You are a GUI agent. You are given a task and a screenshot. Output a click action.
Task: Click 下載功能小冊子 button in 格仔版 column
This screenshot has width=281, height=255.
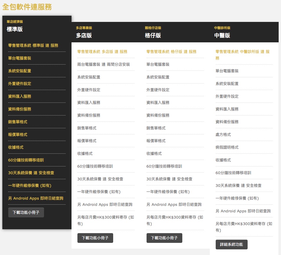(164, 238)
